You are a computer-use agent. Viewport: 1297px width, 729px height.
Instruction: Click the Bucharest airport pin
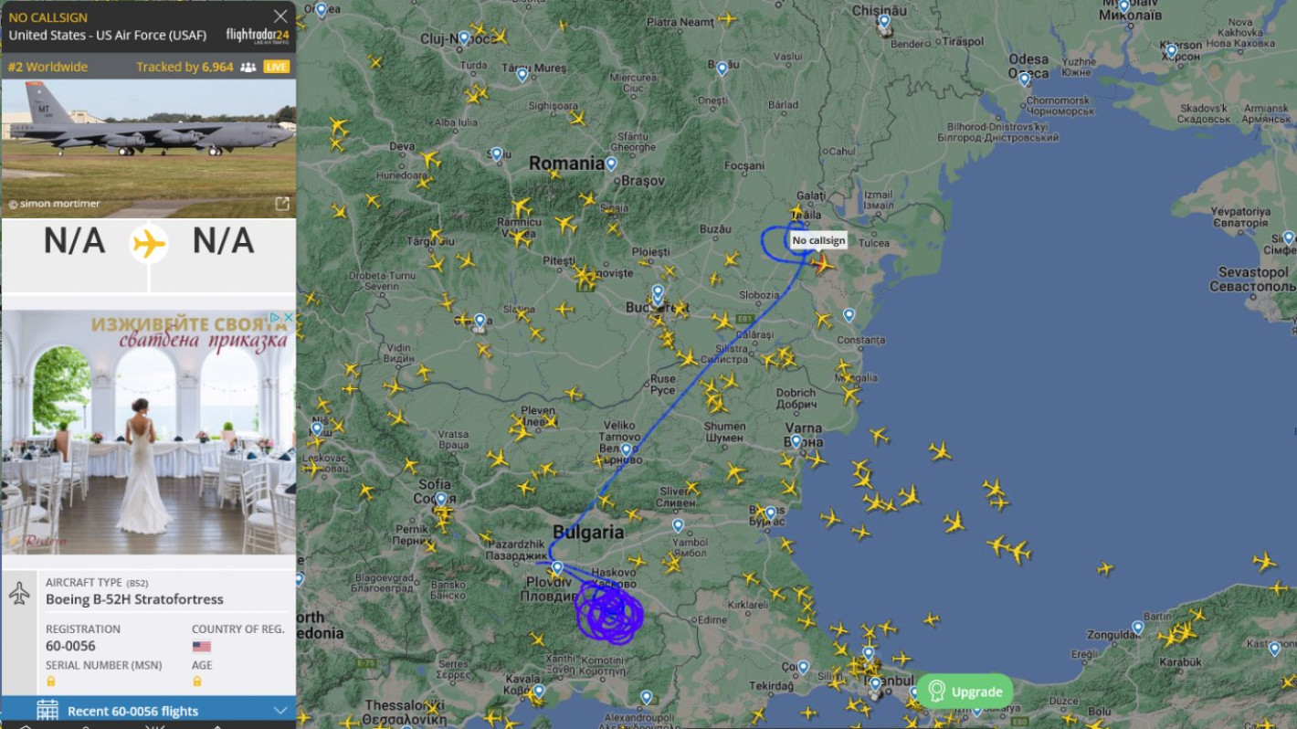[658, 292]
